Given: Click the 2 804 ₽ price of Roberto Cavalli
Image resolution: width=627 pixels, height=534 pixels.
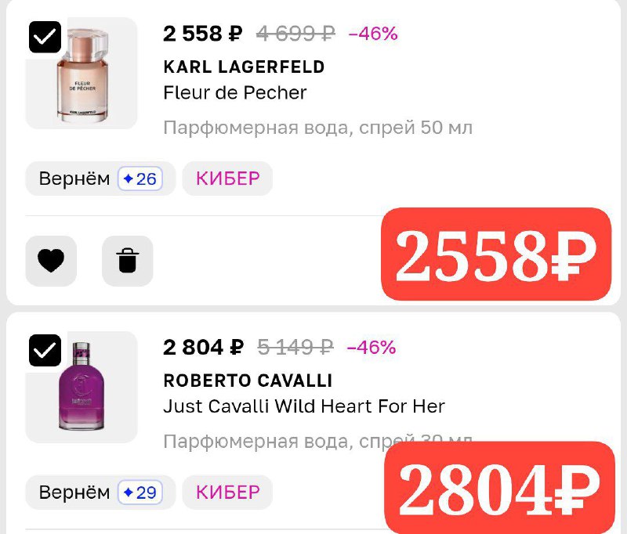Looking at the screenshot, I should (203, 347).
